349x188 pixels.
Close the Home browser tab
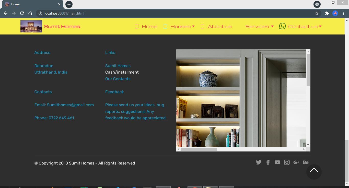59,4
